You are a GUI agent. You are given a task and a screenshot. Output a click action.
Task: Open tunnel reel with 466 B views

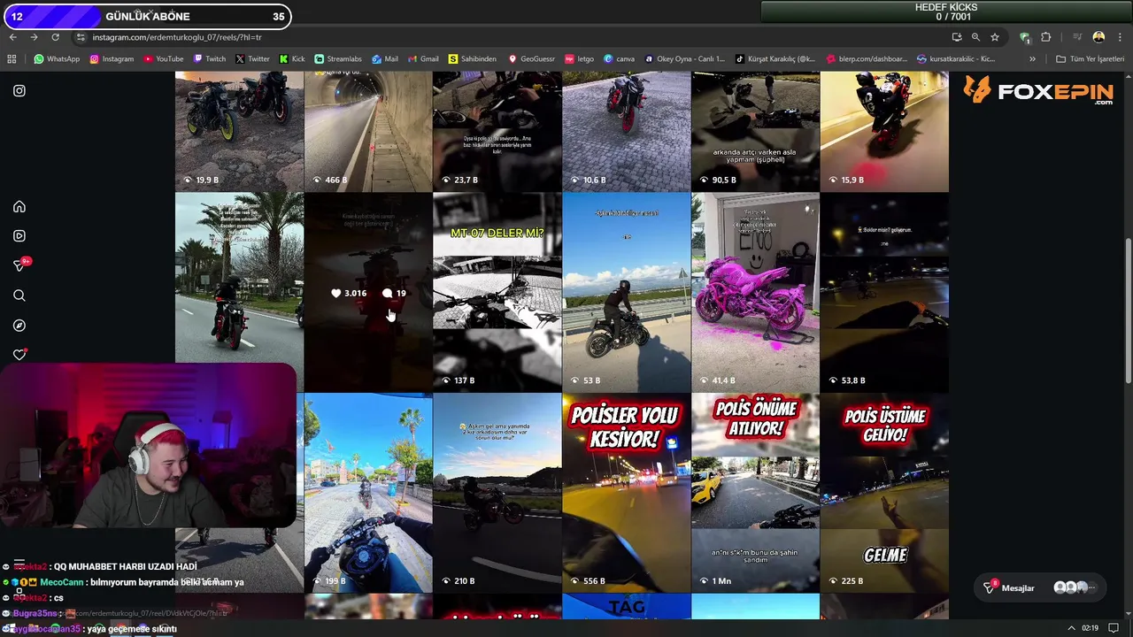pos(368,133)
